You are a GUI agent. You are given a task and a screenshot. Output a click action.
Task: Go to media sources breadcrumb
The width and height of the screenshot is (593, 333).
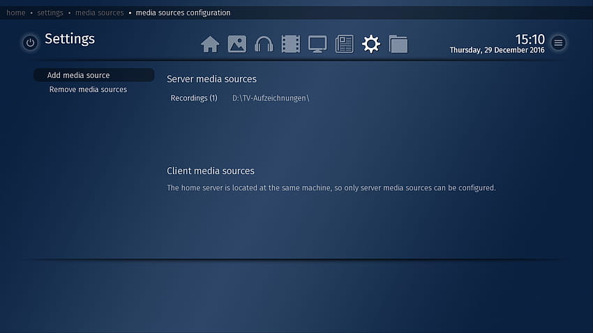pos(100,13)
